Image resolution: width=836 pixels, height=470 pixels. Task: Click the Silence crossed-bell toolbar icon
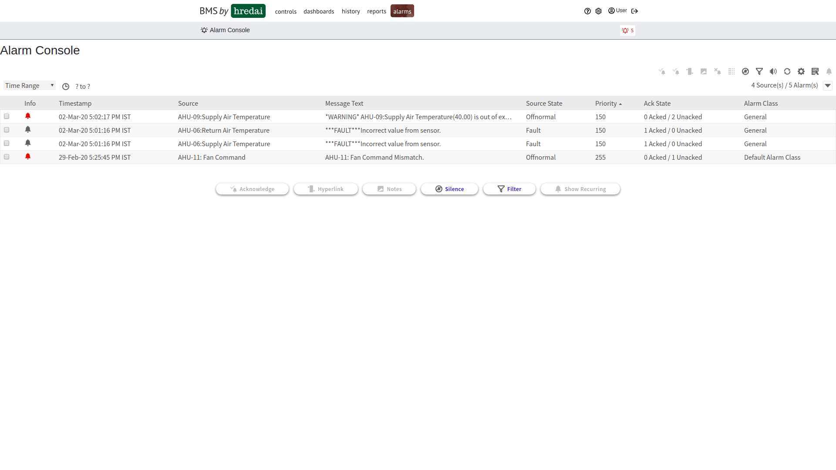click(x=745, y=71)
